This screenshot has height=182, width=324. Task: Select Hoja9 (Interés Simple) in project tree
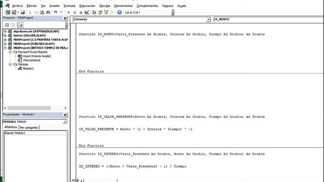[x=36, y=56]
